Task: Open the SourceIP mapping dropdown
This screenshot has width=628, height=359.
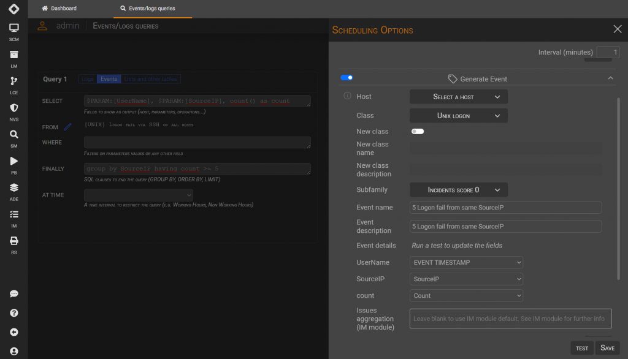Action: click(x=466, y=279)
